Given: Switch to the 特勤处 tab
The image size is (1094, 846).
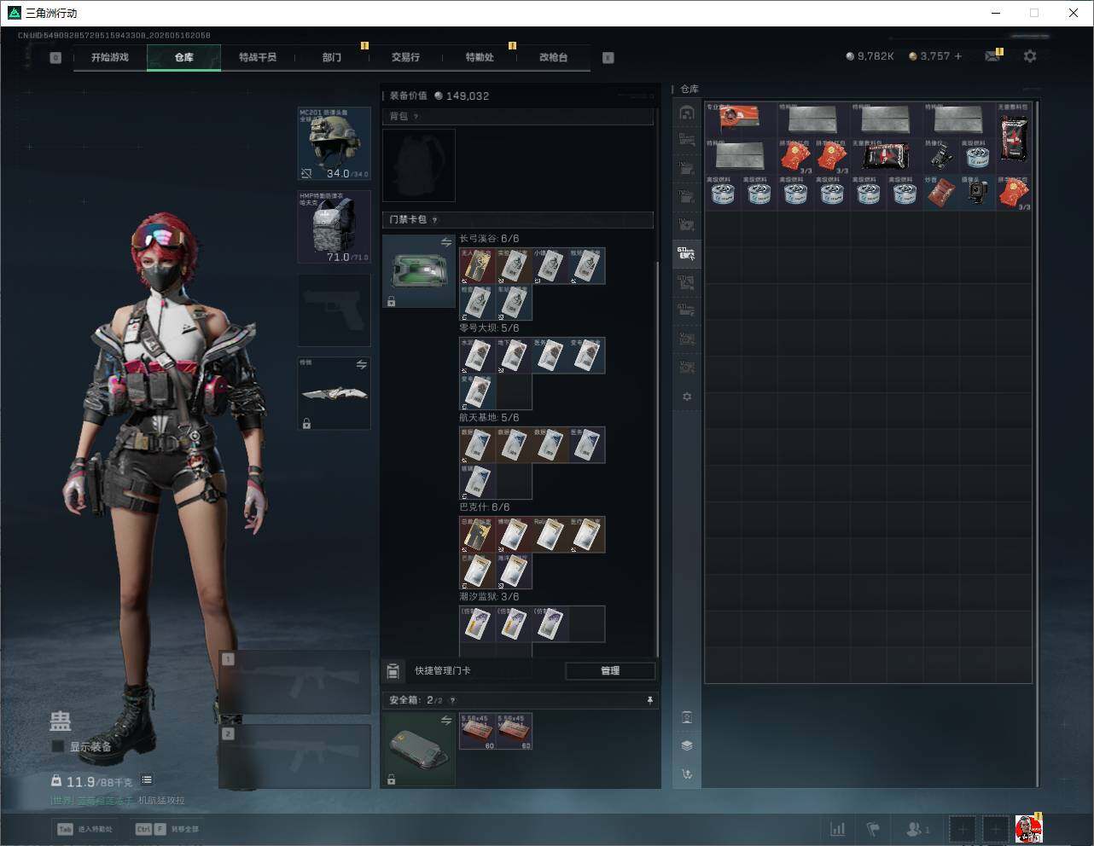Looking at the screenshot, I should pyautogui.click(x=480, y=57).
